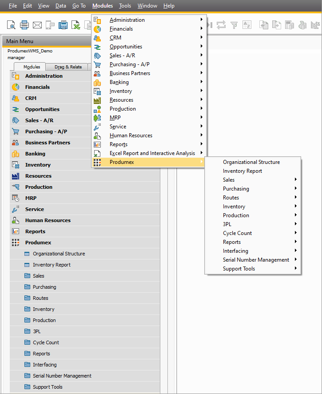Image resolution: width=322 pixels, height=394 pixels.
Task: Click Excel Report icon in Modules dropdown
Action: (97, 153)
